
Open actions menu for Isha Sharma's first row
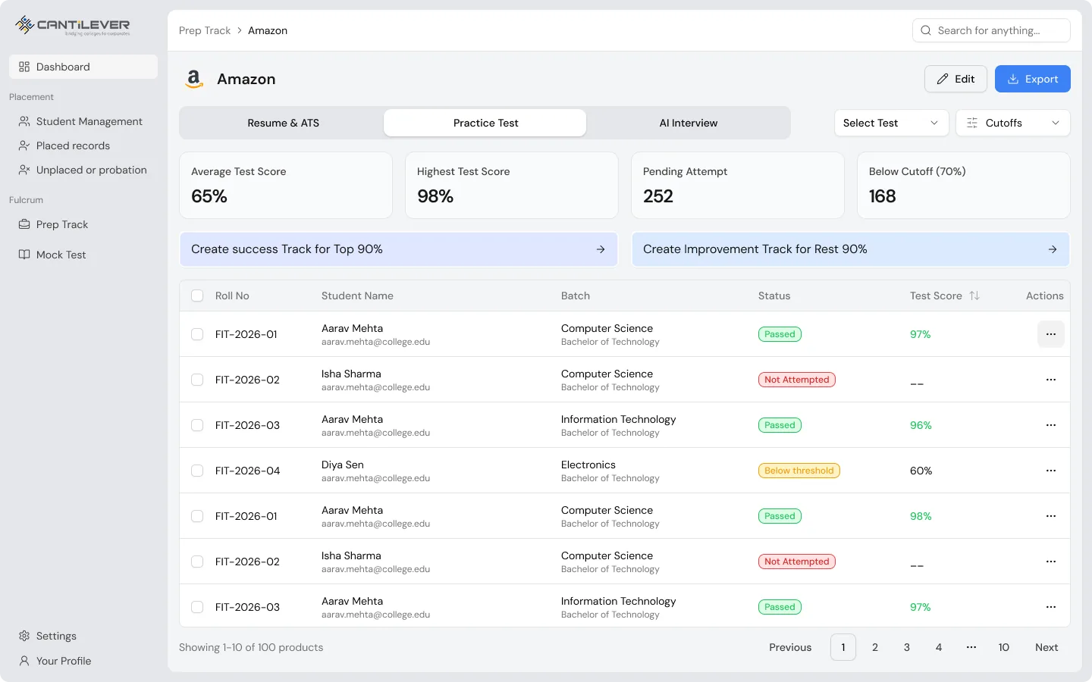pyautogui.click(x=1051, y=380)
